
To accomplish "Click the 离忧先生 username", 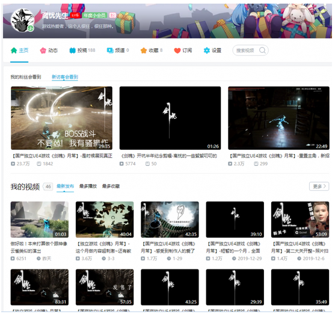I will [55, 16].
